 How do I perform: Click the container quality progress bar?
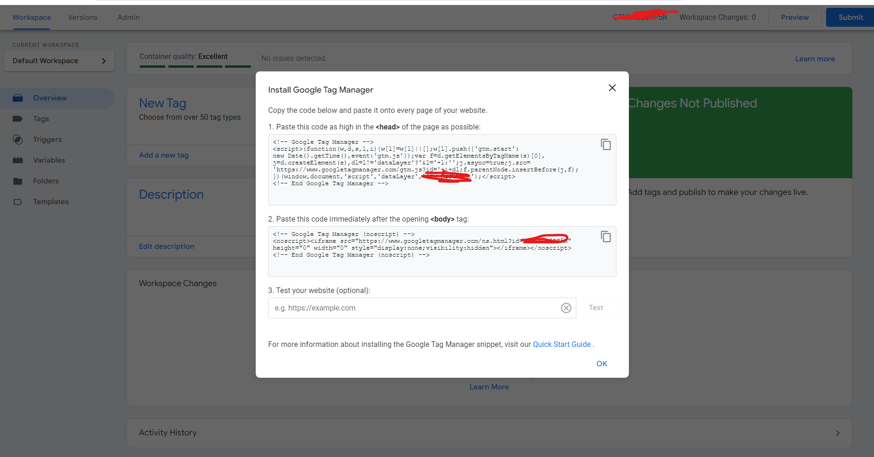(195, 66)
